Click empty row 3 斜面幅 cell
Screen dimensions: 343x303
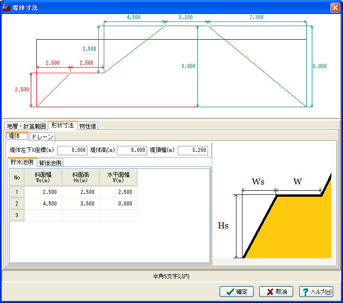(43, 215)
